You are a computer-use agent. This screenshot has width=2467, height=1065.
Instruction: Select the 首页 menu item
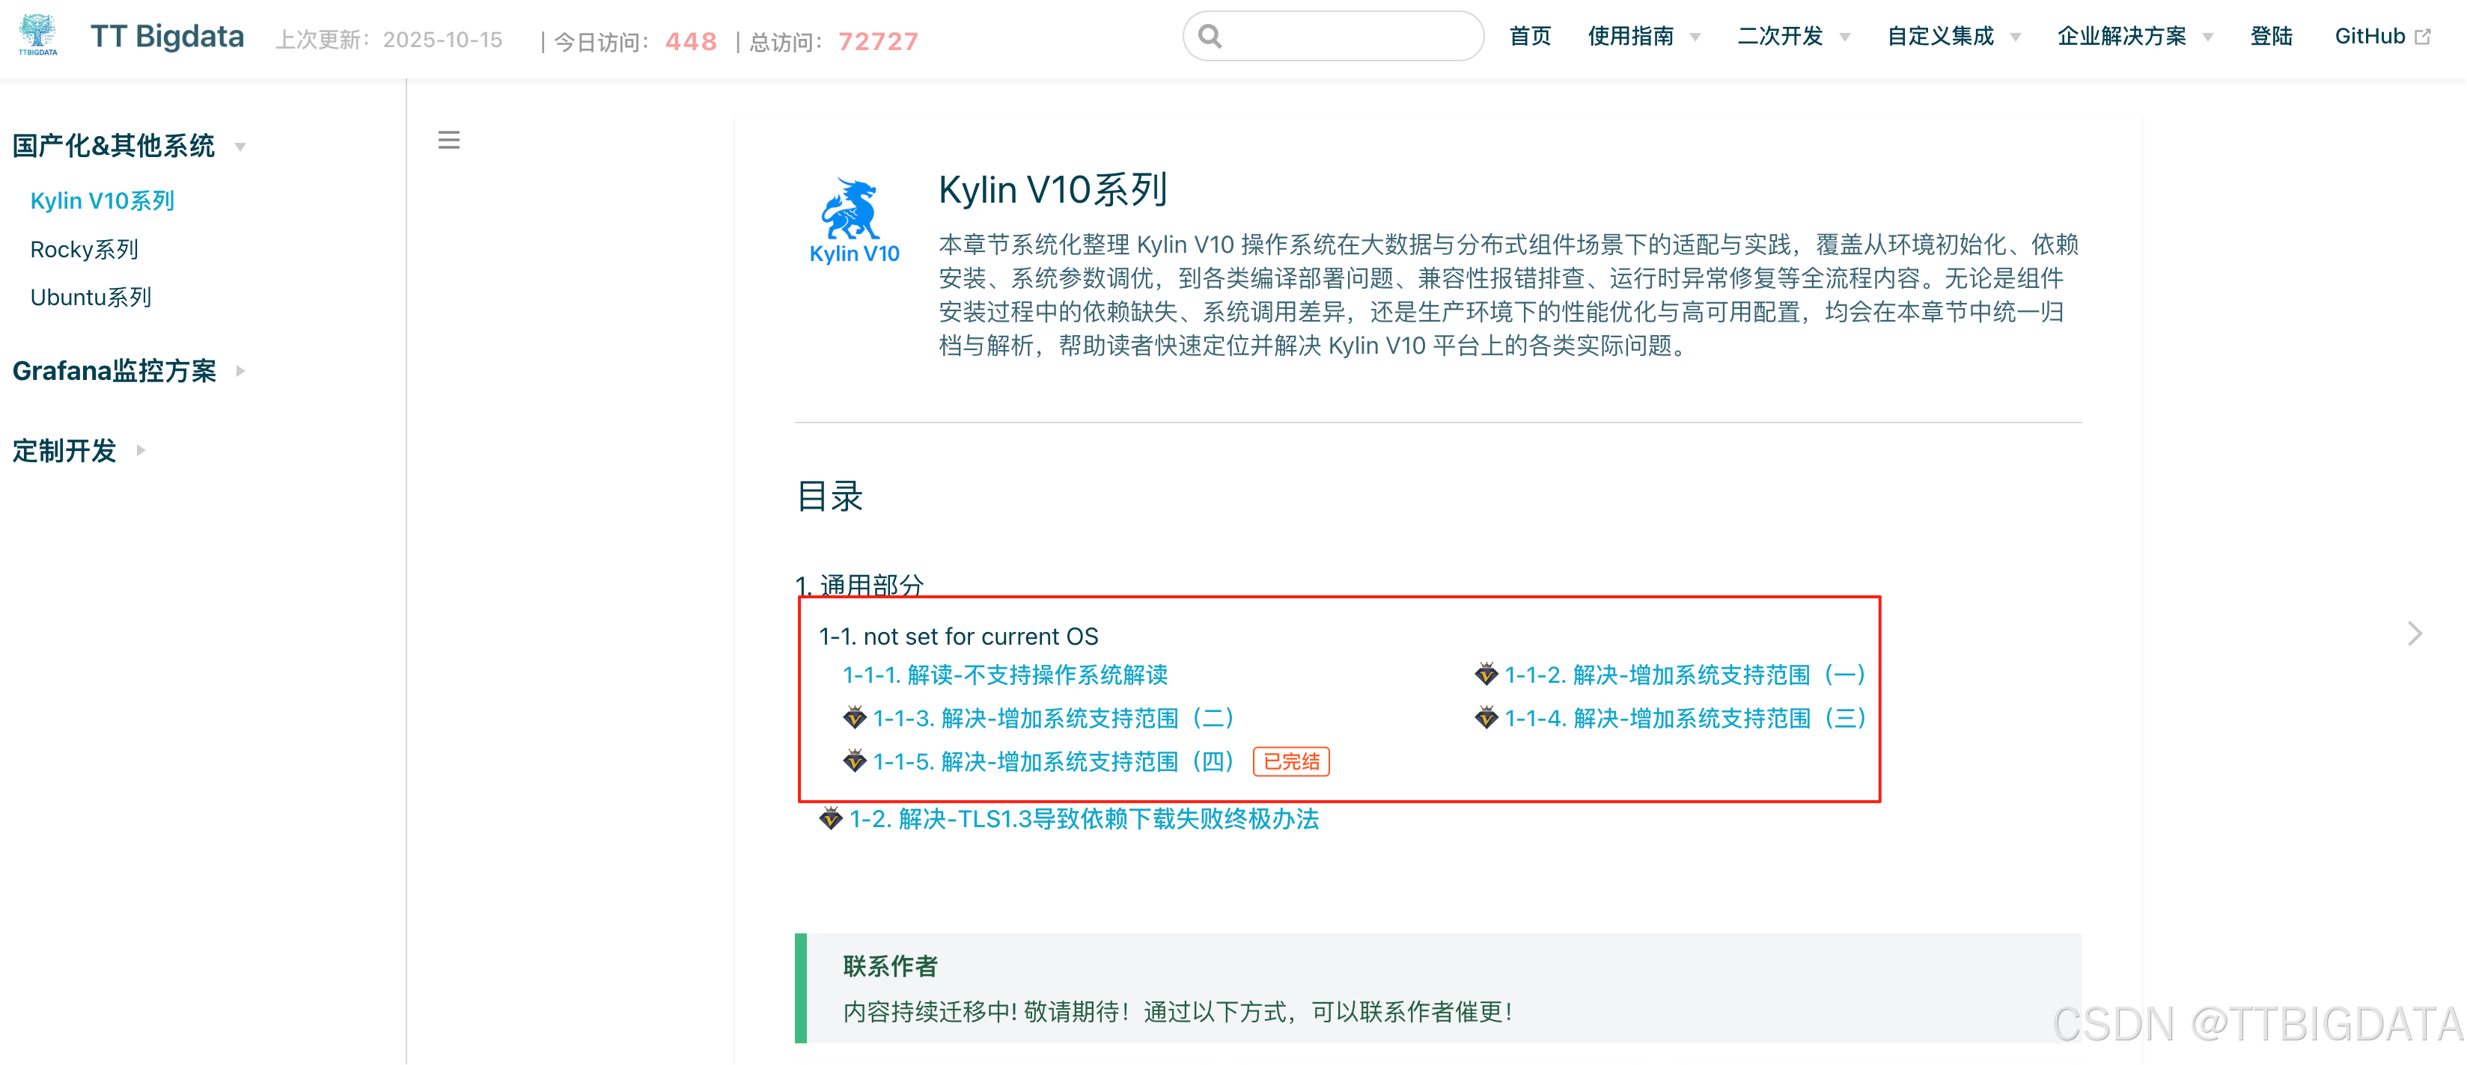(x=1531, y=35)
